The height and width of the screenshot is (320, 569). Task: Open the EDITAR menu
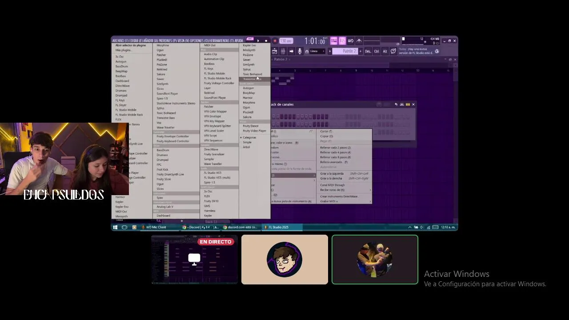point(136,41)
